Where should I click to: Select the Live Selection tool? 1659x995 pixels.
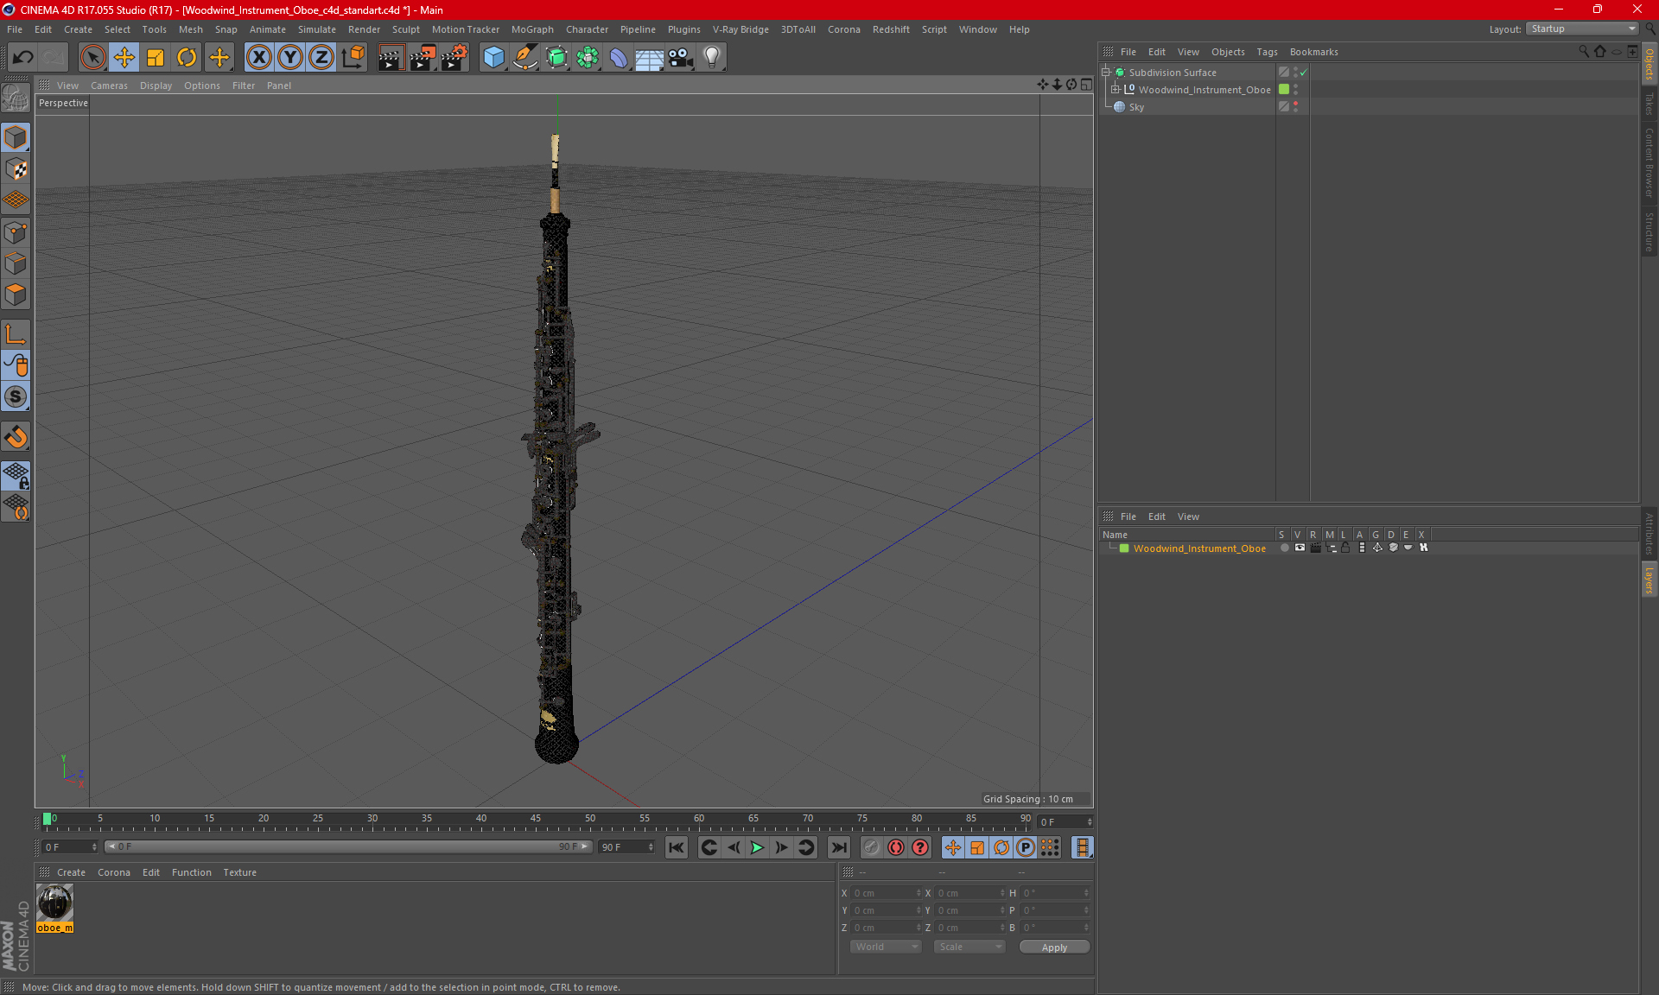92,57
